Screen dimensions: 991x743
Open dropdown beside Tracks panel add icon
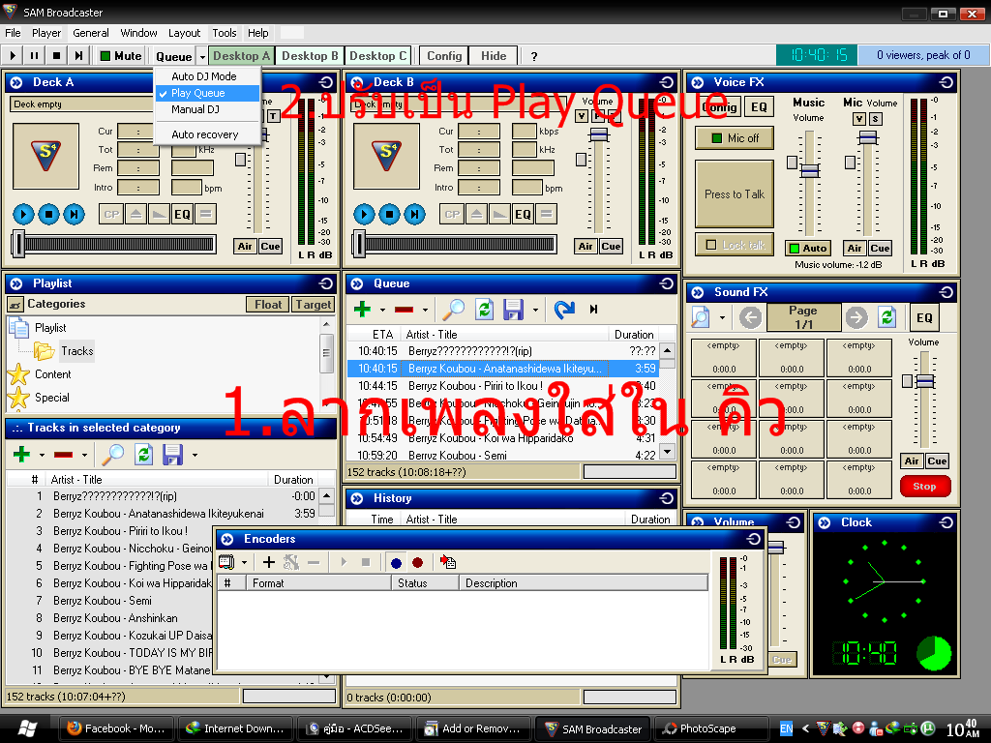pyautogui.click(x=42, y=455)
